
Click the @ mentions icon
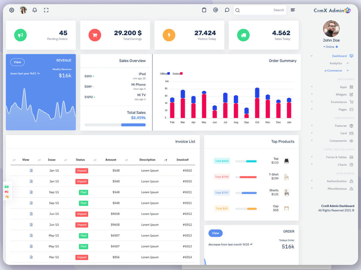coord(216,10)
